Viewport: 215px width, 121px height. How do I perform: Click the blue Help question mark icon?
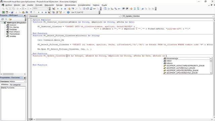click(68, 12)
